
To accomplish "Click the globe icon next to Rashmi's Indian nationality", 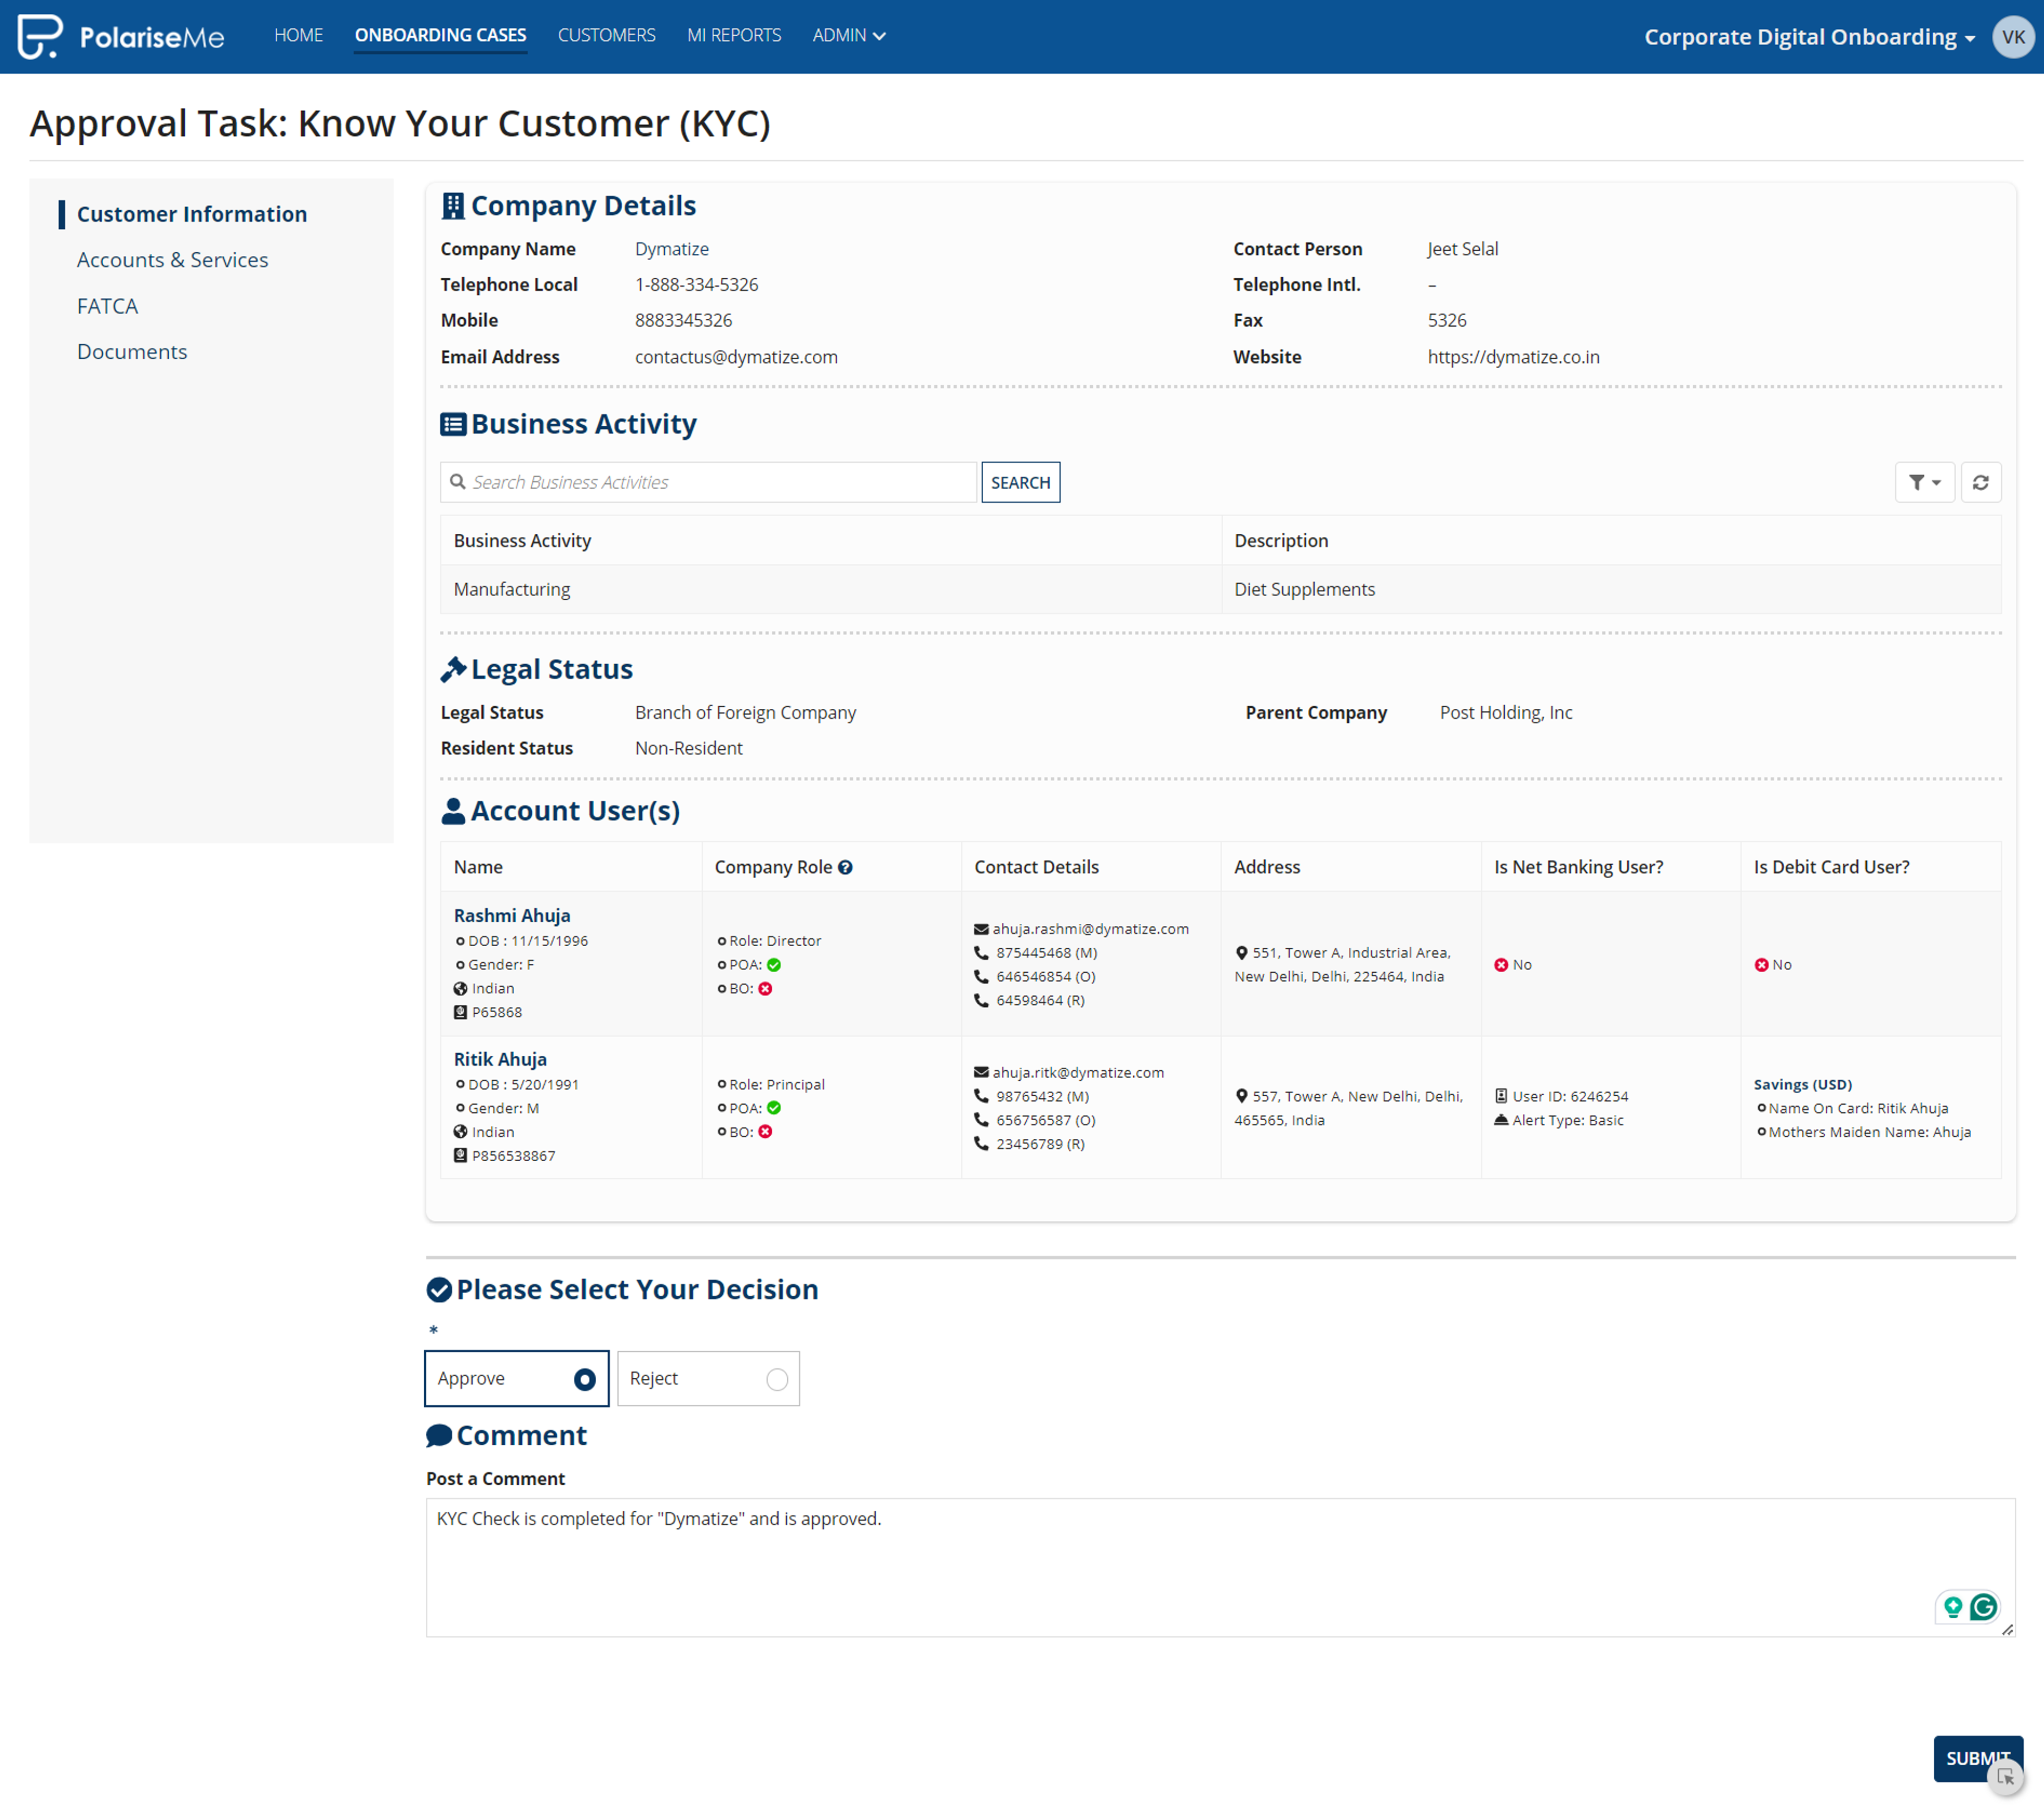I will [x=460, y=989].
